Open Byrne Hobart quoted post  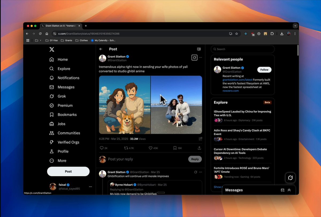tap(155, 188)
